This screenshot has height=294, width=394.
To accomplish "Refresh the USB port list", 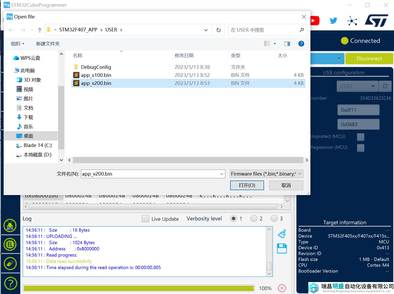I will (385, 86).
